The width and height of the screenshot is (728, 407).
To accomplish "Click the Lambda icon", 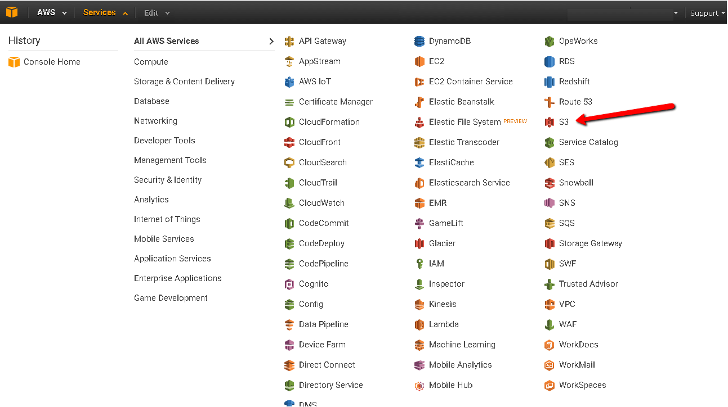I will click(419, 324).
